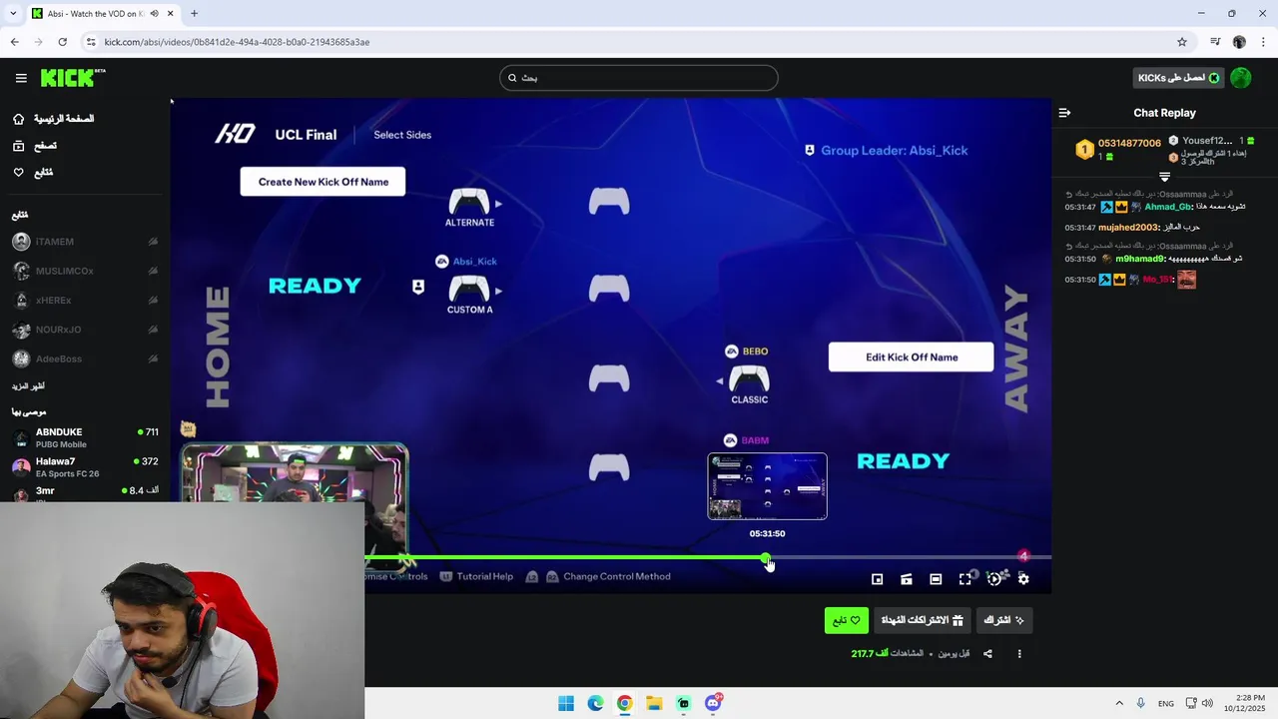Open the green user profile avatar
The image size is (1278, 719).
pos(1241,78)
